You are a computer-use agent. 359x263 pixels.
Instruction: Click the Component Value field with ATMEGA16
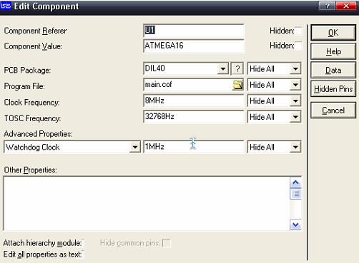coord(194,46)
